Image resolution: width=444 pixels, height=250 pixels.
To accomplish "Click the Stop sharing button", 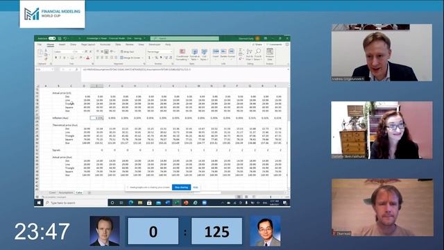I will [x=181, y=187].
